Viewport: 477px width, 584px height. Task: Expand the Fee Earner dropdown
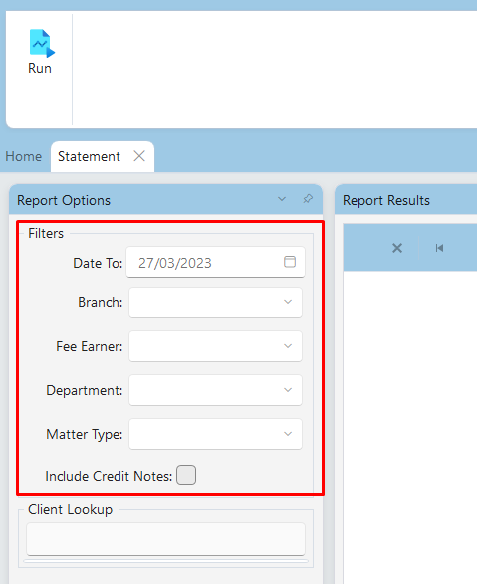[x=215, y=346]
